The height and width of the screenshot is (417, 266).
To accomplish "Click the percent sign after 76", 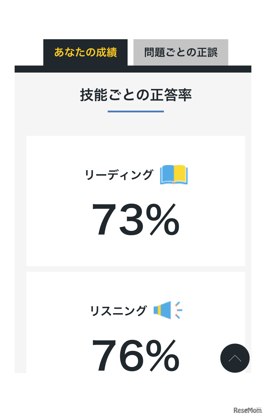I will click(x=162, y=355).
